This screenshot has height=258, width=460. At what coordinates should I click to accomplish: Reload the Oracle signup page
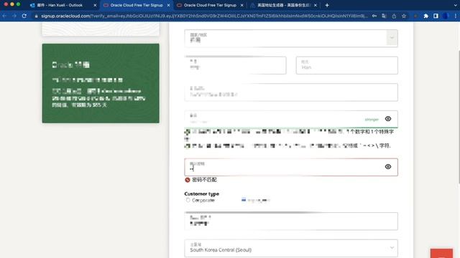click(24, 16)
